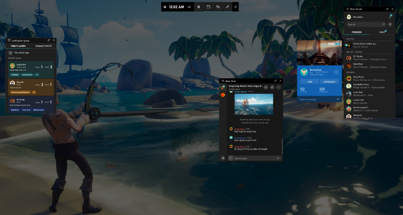Close the Xbox Social widget
This screenshot has width=403, height=215.
[393, 9]
